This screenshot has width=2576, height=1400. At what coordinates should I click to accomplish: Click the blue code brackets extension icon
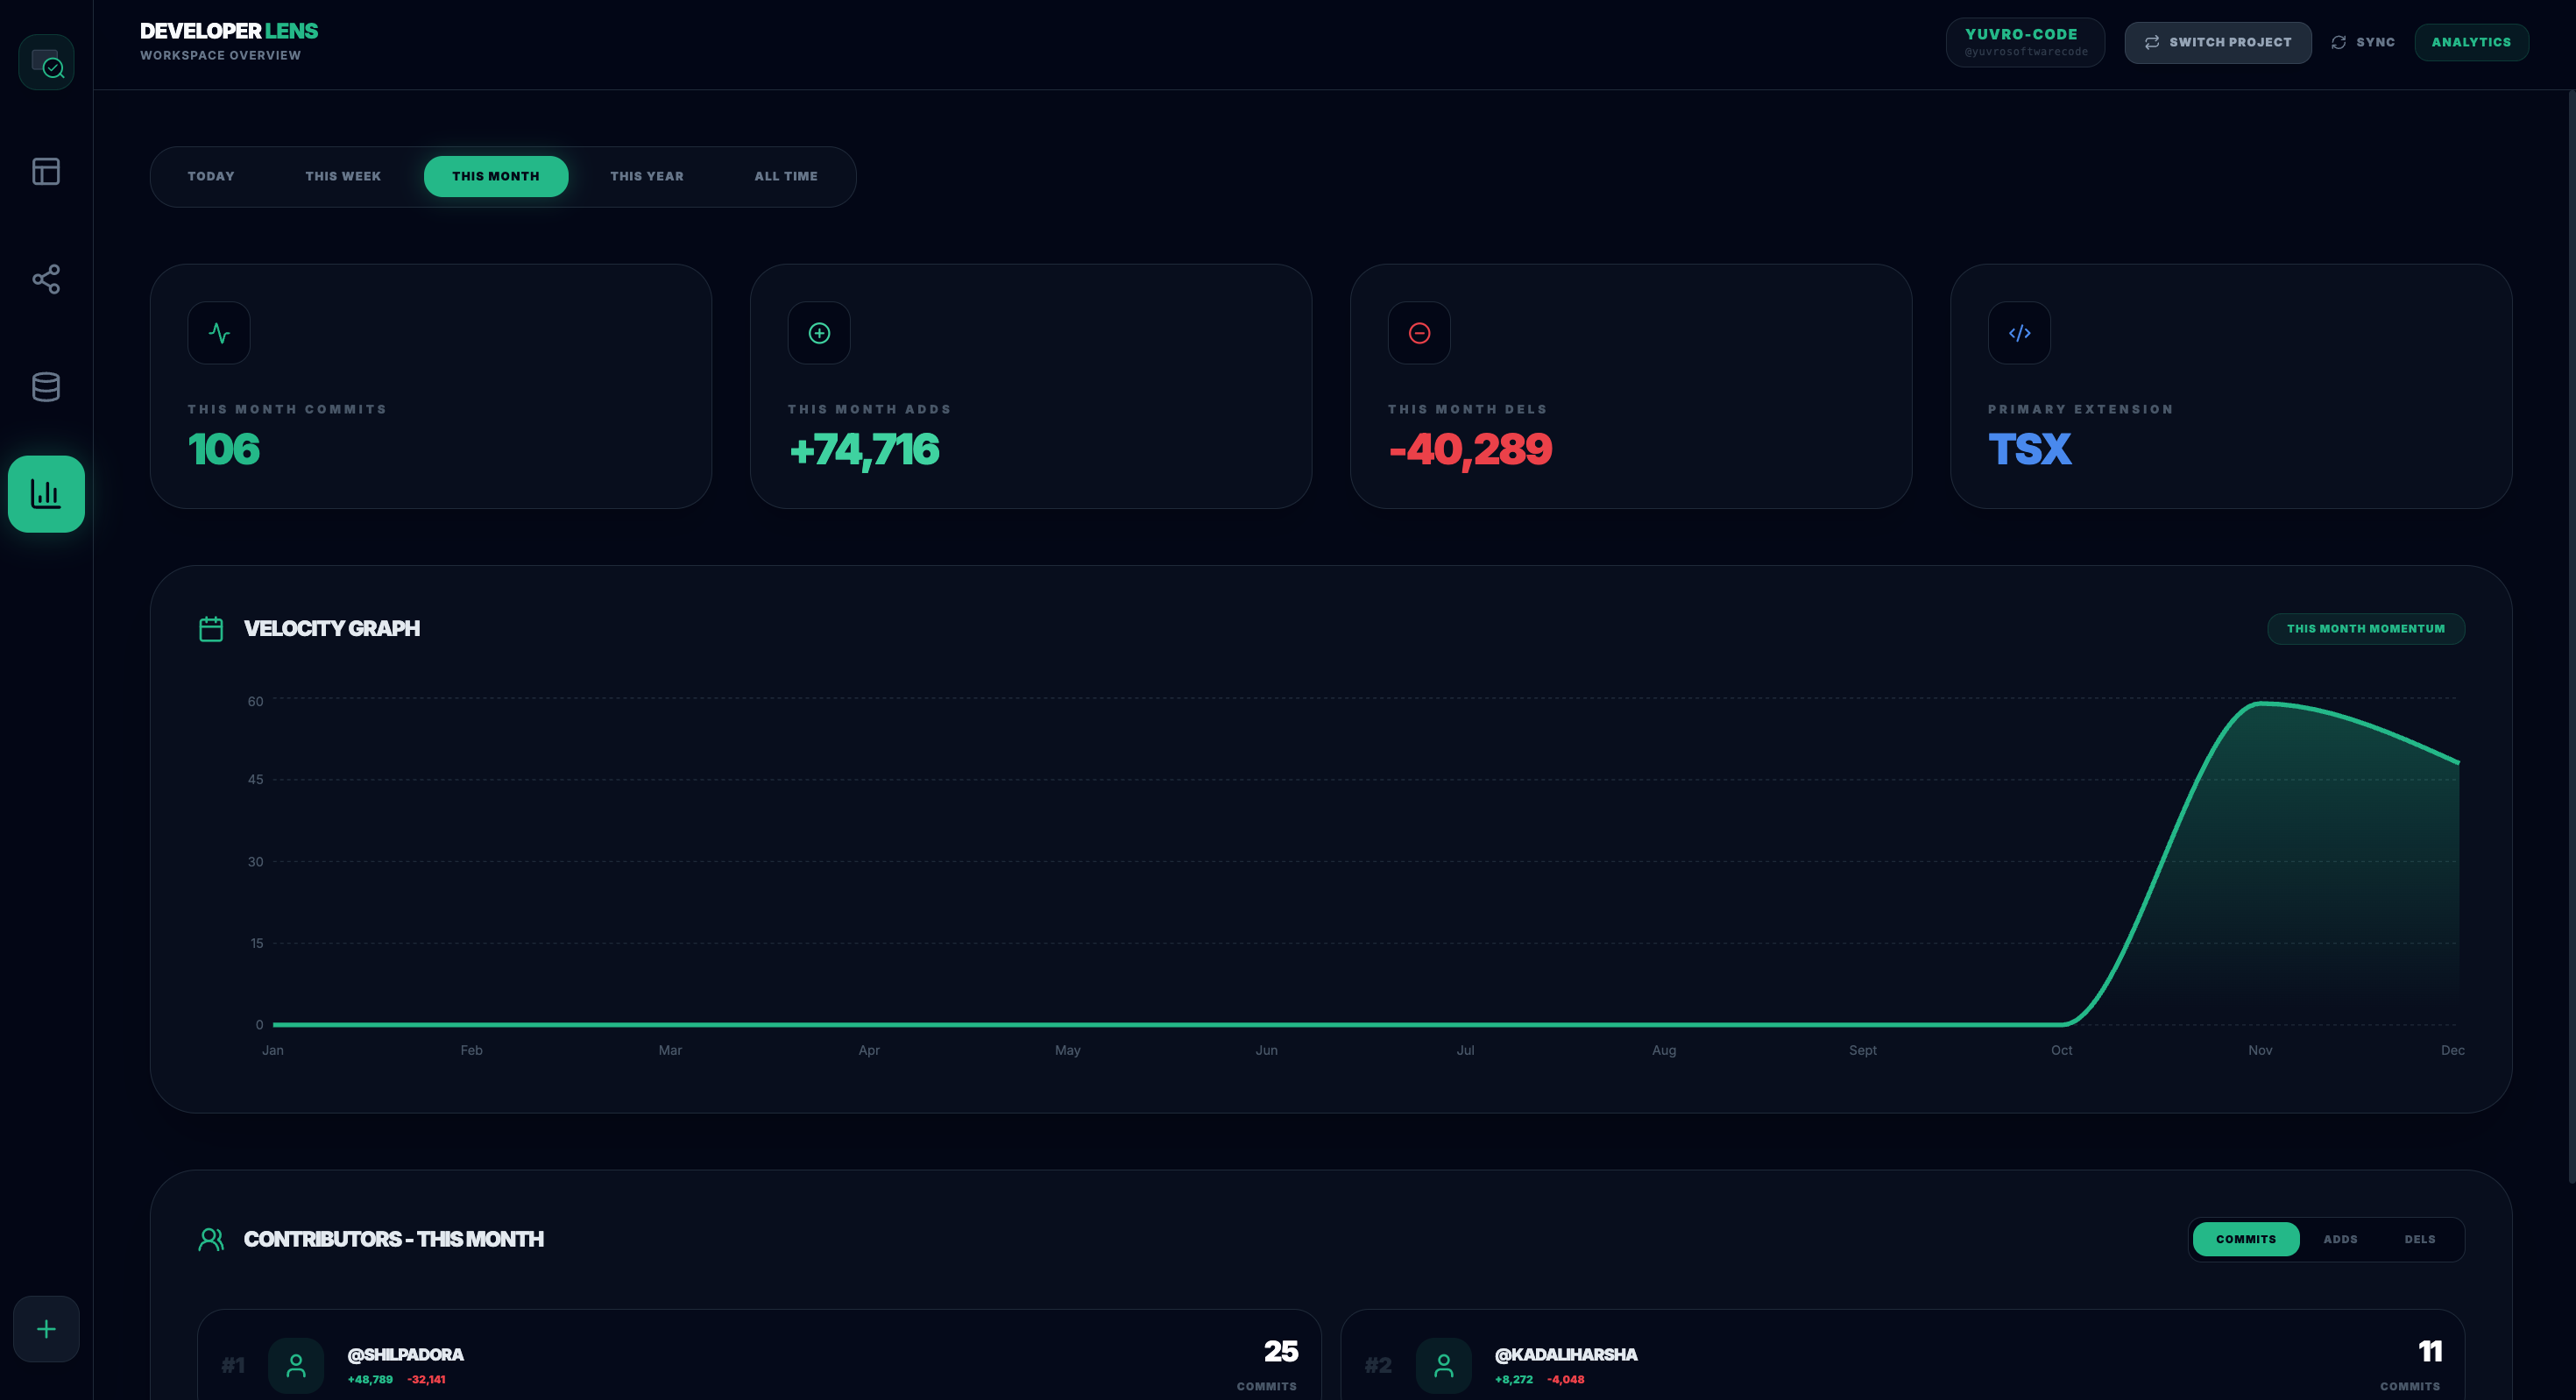tap(2019, 333)
